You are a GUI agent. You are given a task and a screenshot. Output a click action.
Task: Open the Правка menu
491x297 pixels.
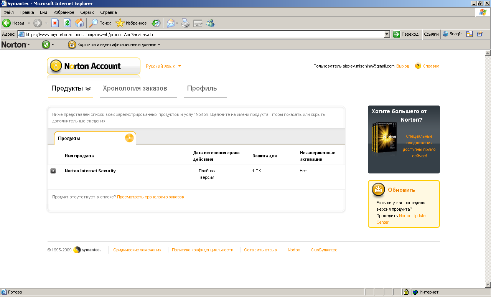[27, 12]
